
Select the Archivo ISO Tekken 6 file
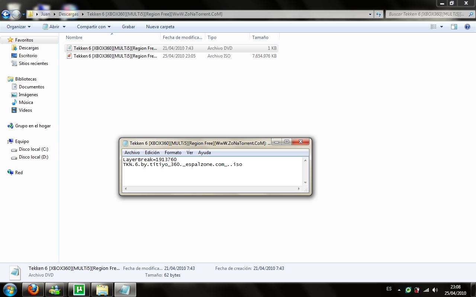point(171,56)
